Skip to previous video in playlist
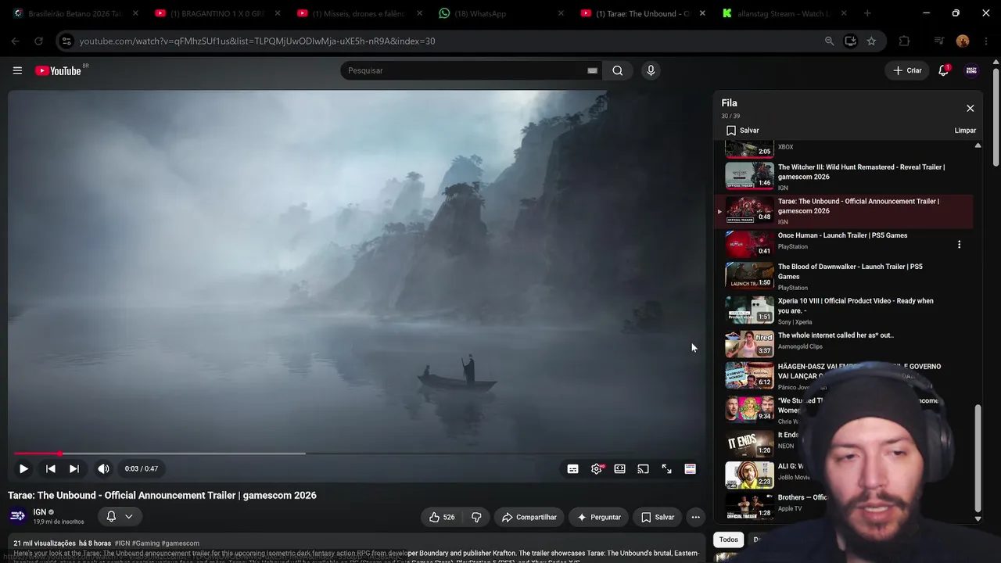 (50, 469)
